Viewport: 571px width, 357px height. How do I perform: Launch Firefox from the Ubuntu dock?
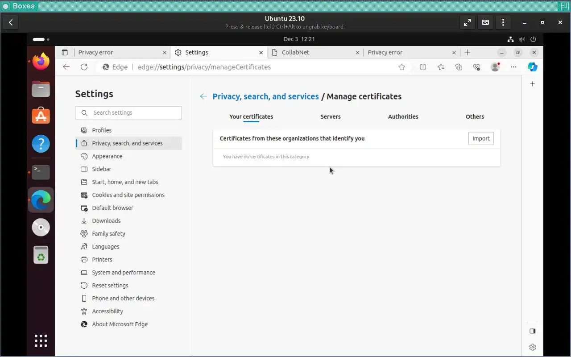[x=41, y=61]
